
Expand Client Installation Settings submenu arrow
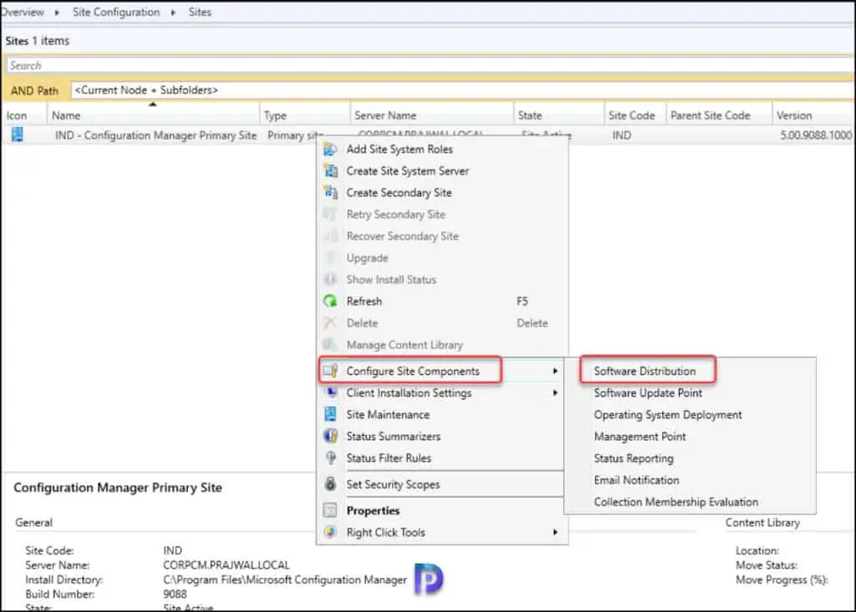pyautogui.click(x=555, y=392)
